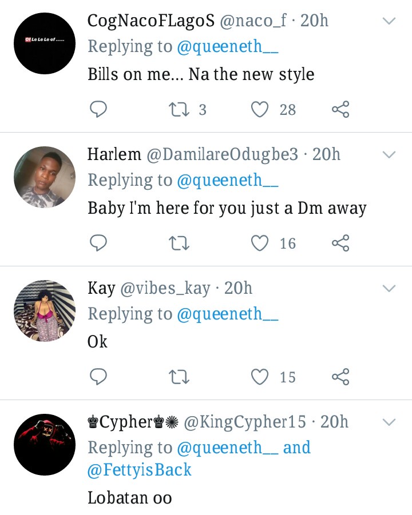Share Harlem's tweet
Viewport: 412px width, 515px height.
point(340,243)
